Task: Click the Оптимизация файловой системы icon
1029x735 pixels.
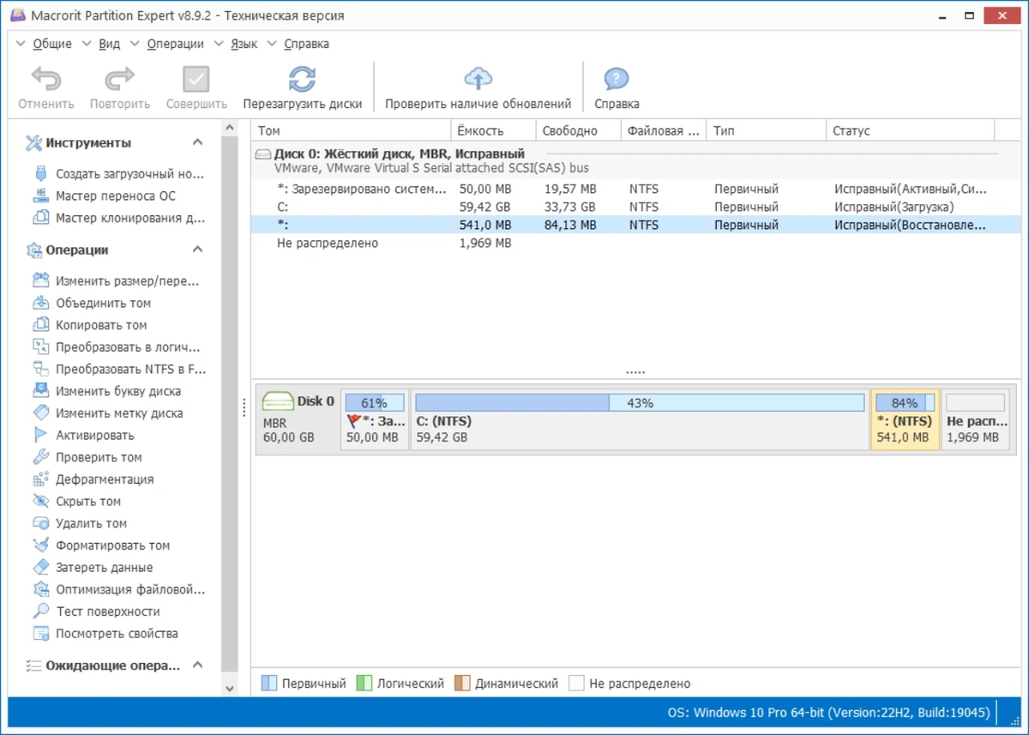Action: (40, 589)
